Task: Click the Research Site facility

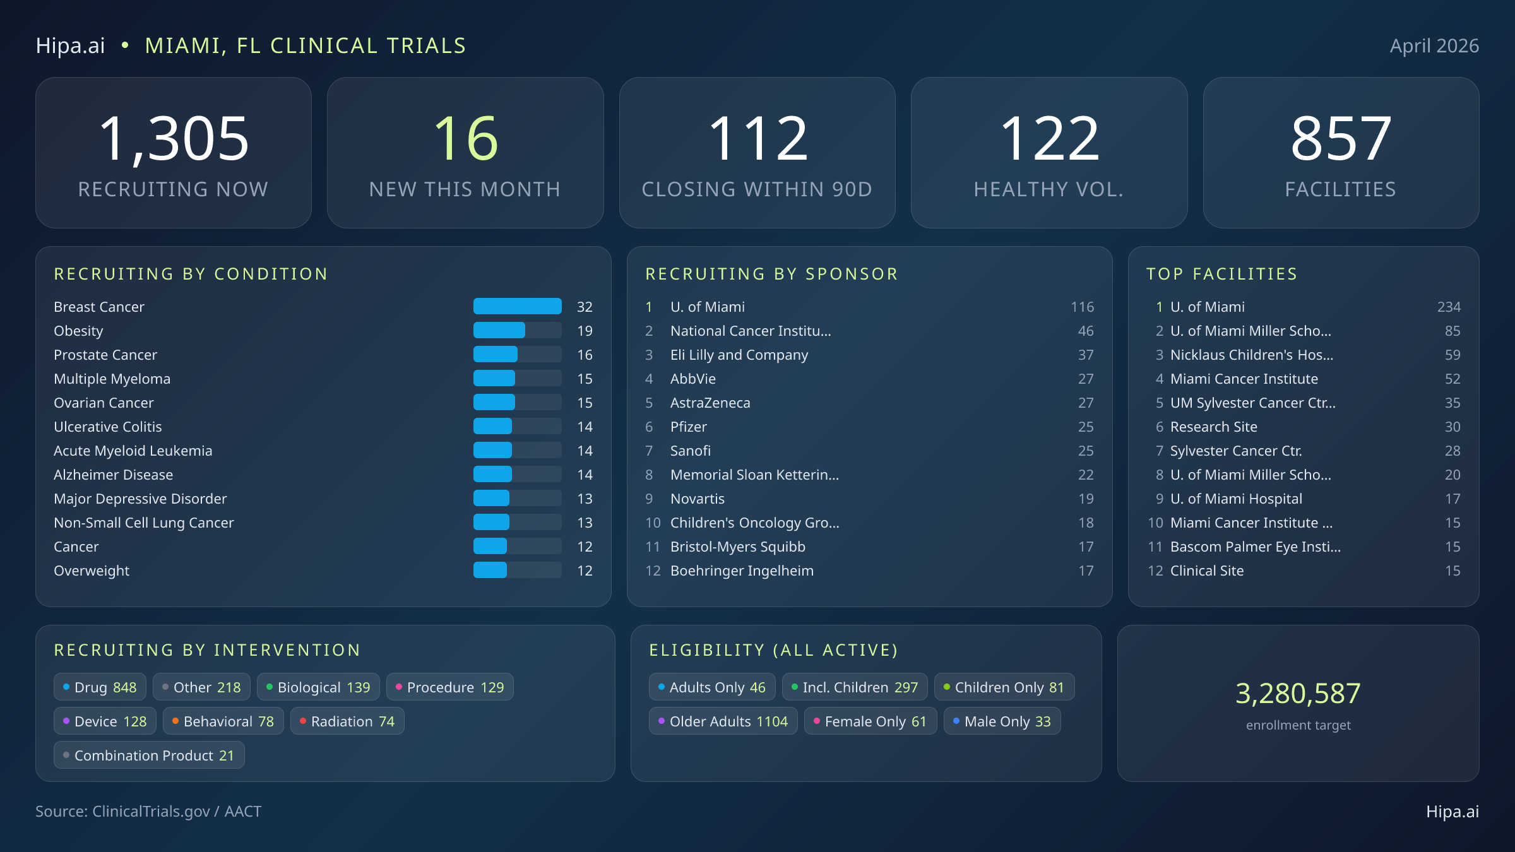Action: click(x=1304, y=426)
